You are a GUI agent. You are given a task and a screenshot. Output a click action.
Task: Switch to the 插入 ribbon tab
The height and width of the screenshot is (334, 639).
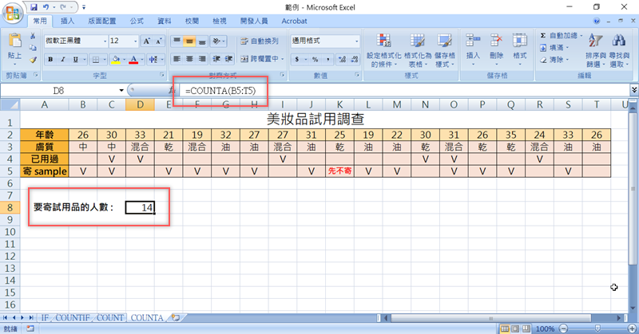pos(67,22)
